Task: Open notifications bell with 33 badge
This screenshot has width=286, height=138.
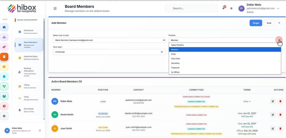Action: coord(224,8)
